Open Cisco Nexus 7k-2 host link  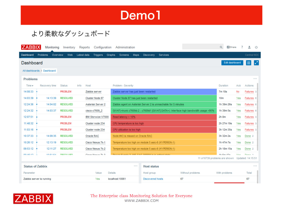(95, 149)
